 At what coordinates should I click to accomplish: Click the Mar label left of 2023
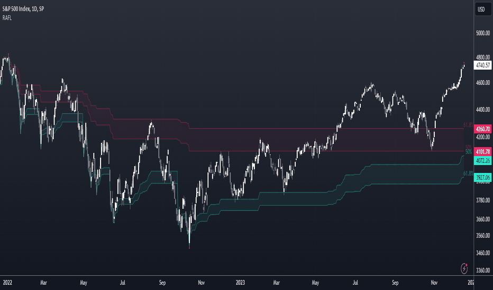(x=43, y=283)
